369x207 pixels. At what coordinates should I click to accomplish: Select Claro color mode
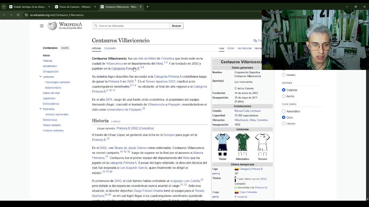284,117
